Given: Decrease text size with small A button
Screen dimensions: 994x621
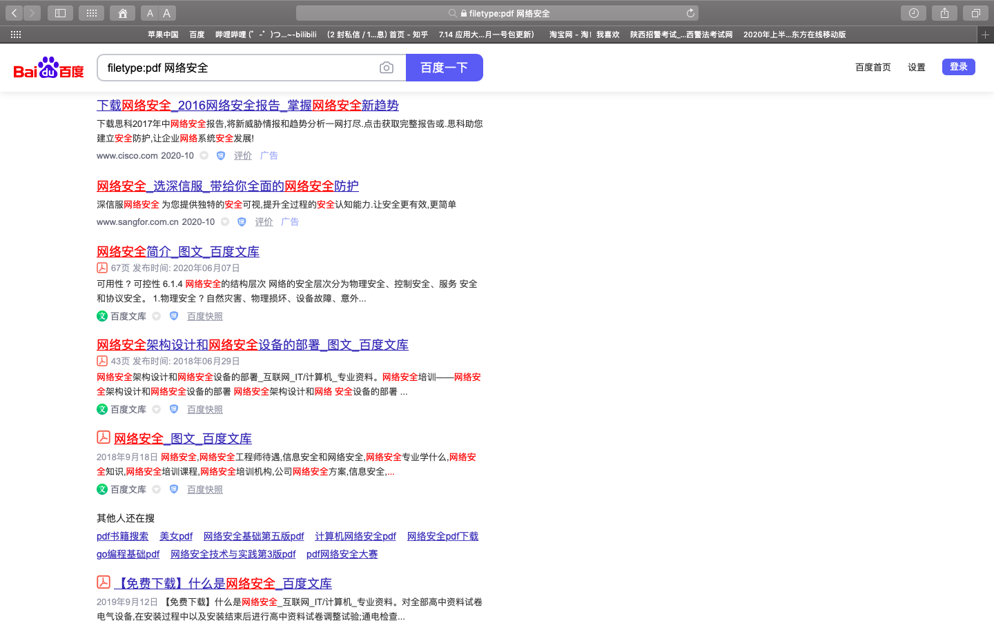Looking at the screenshot, I should point(150,13).
